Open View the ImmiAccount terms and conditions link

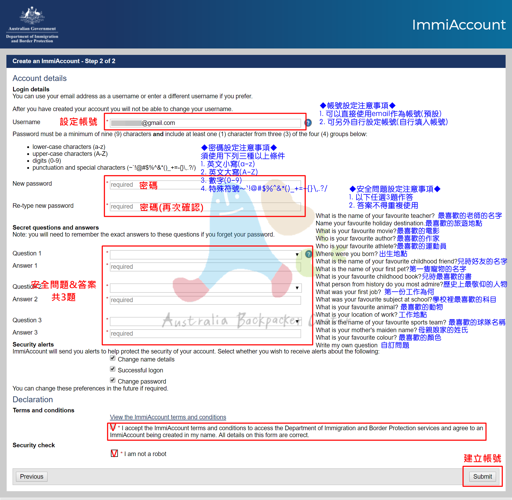tap(168, 417)
